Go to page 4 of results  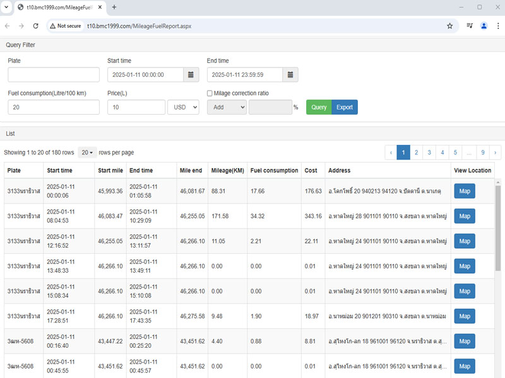tap(443, 152)
